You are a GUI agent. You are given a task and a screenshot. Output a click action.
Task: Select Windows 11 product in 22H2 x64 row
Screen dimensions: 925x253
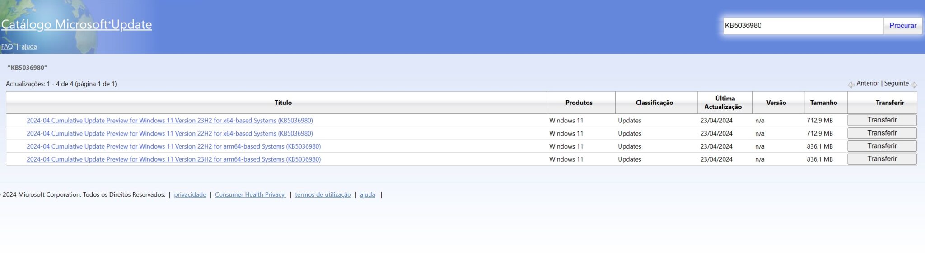pyautogui.click(x=566, y=134)
